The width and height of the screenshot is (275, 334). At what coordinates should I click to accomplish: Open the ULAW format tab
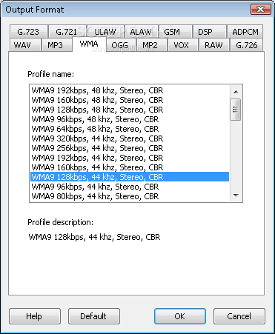click(105, 32)
